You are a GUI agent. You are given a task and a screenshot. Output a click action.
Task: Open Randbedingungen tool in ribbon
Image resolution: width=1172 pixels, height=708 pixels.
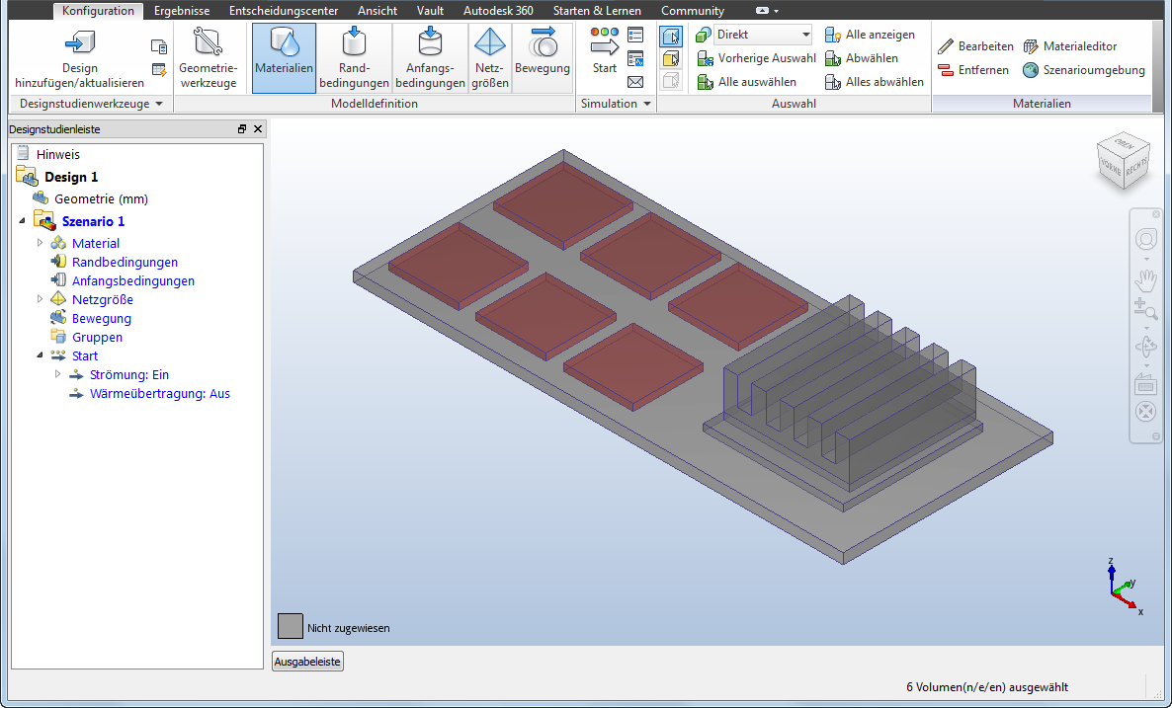[x=355, y=58]
